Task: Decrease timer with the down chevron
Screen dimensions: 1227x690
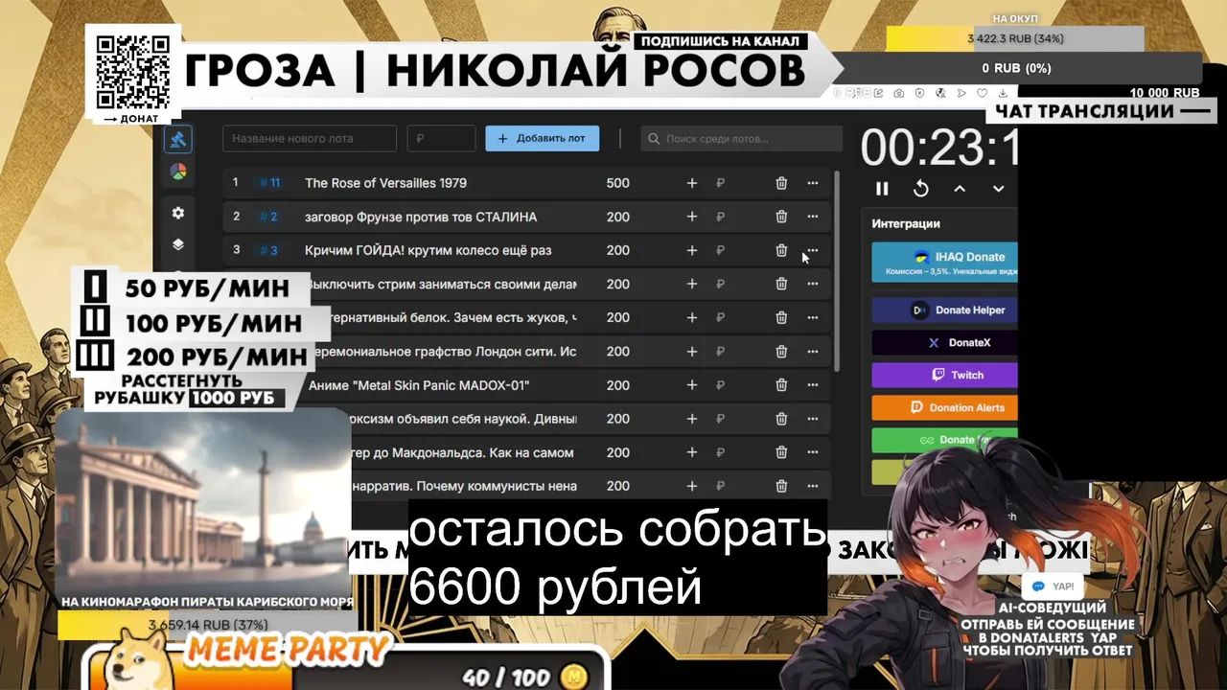Action: (x=998, y=189)
